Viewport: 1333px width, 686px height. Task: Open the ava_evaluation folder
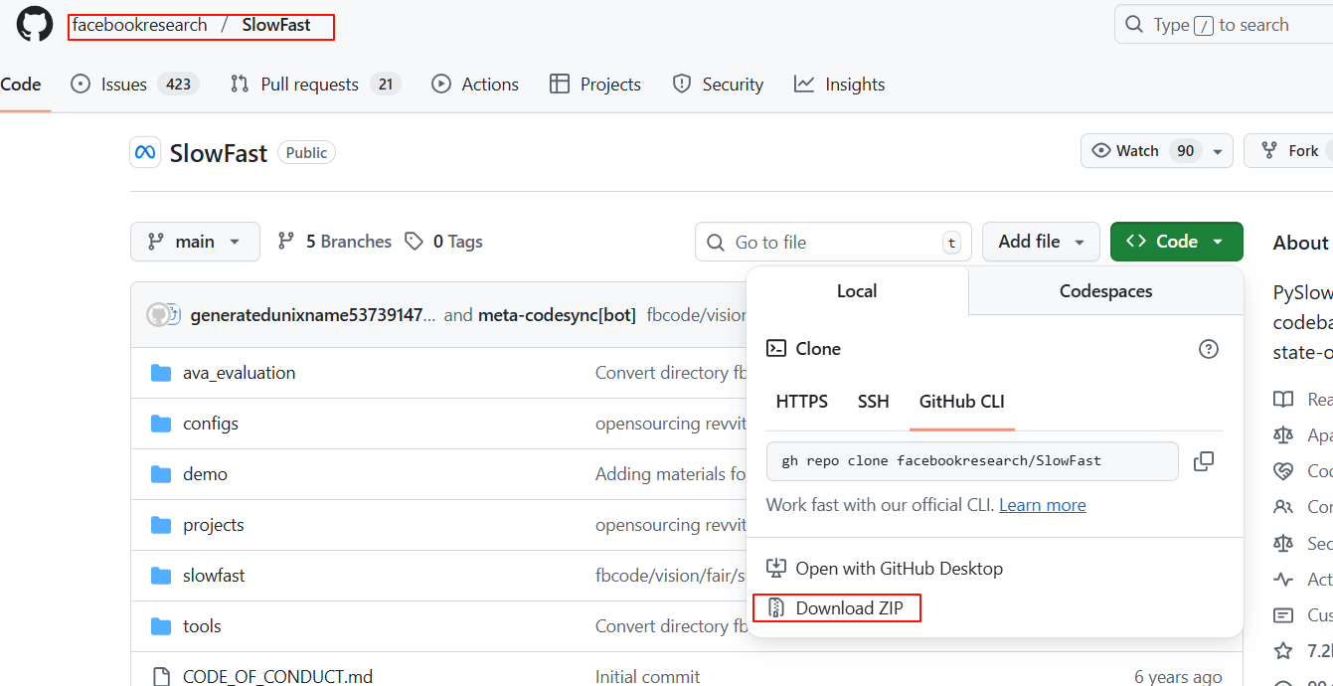[x=239, y=373]
